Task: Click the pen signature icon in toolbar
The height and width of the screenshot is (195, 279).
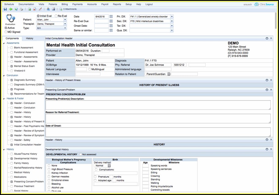Action: click(x=40, y=9)
